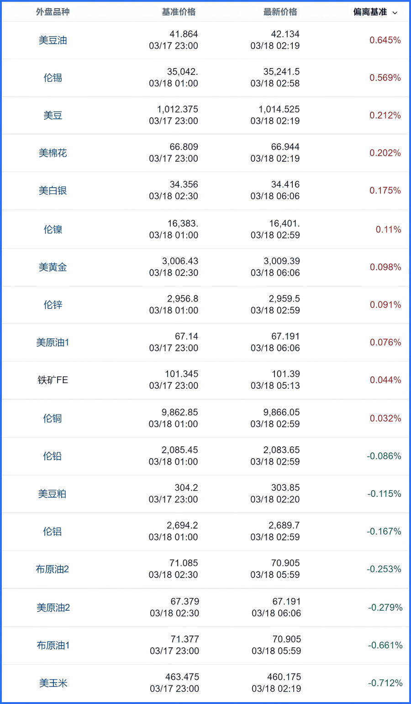Image resolution: width=411 pixels, height=704 pixels.
Task: Click the 美玉米 link
Action: click(x=53, y=683)
